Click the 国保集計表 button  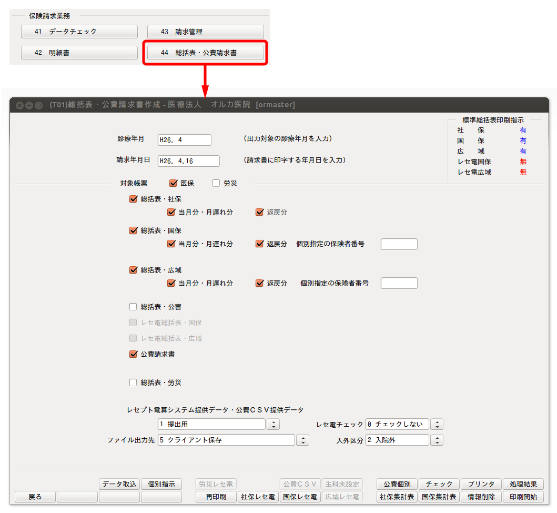coord(439,497)
